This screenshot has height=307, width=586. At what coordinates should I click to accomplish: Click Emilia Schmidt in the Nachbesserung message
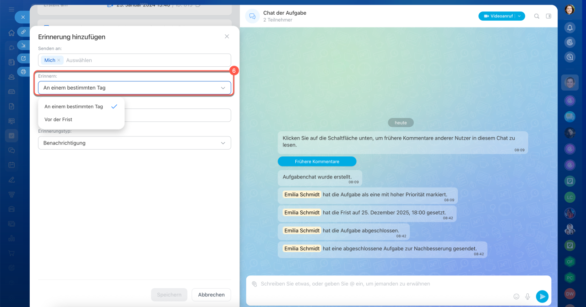pyautogui.click(x=302, y=248)
